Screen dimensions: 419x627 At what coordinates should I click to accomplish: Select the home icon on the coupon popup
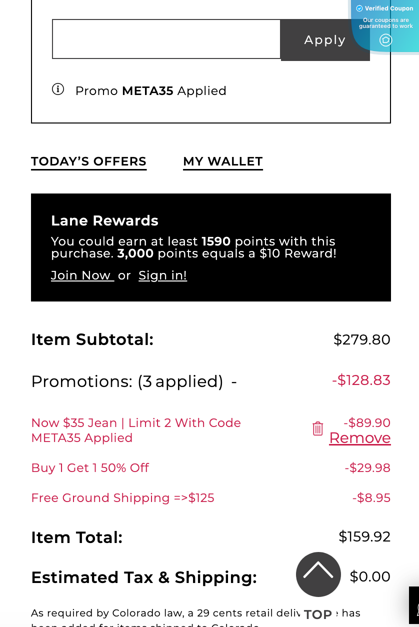coord(385,39)
